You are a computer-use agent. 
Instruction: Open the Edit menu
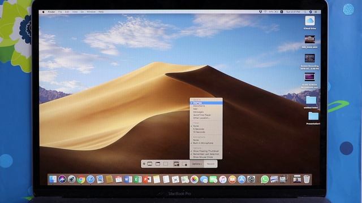(67, 12)
